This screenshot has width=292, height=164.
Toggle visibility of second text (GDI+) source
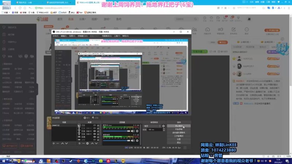point(95,131)
